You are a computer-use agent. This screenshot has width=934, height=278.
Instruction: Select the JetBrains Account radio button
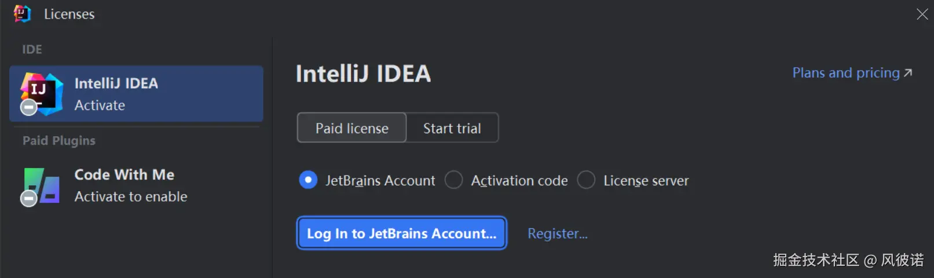pos(308,180)
